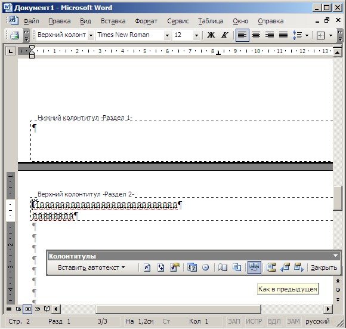Insert time clock icon
Image resolution: width=346 pixels, height=329 pixels.
206,267
